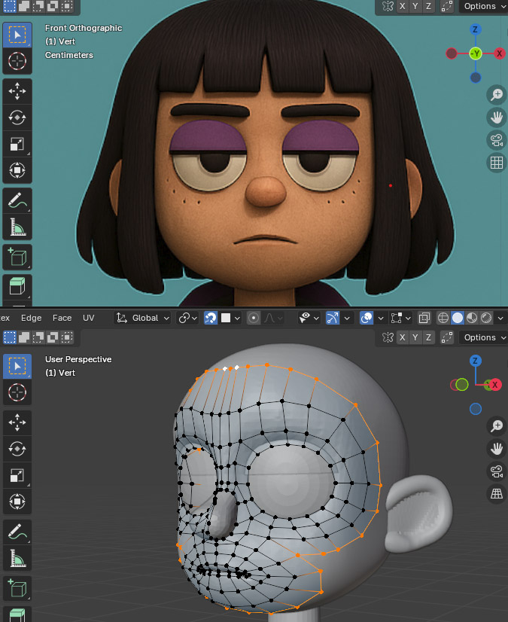
Task: Select the Rotate tool in bottom viewport
Action: (17, 449)
